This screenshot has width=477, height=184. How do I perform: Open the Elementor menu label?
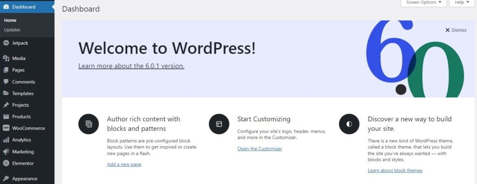pyautogui.click(x=23, y=164)
